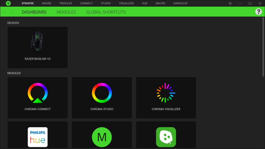Open the Connect tab
Screen dimensions: 265x149
click(x=86, y=3)
